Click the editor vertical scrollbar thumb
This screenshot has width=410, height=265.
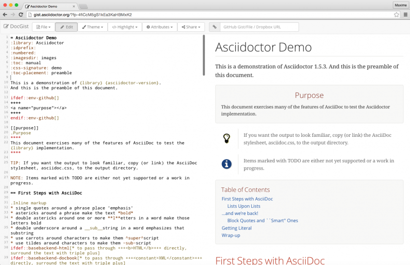(204, 55)
